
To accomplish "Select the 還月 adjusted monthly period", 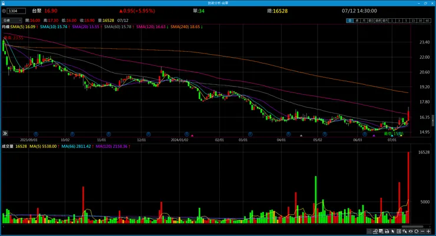I will 385,21.
